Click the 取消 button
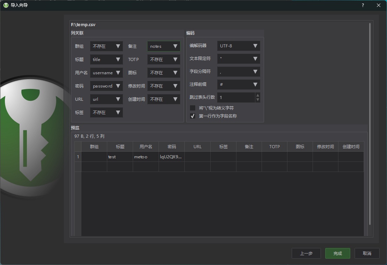The image size is (387, 265). [367, 253]
